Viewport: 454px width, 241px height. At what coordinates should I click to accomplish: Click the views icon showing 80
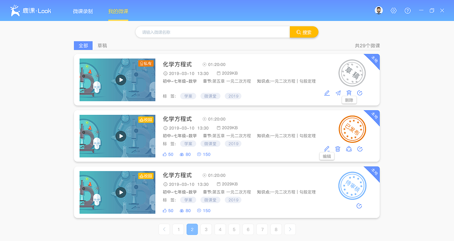182,154
